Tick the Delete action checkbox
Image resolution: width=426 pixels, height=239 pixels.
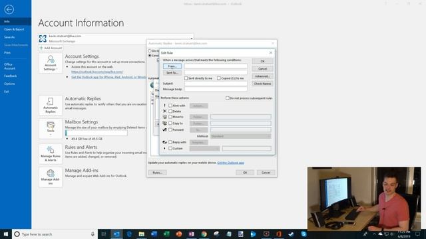[170, 111]
